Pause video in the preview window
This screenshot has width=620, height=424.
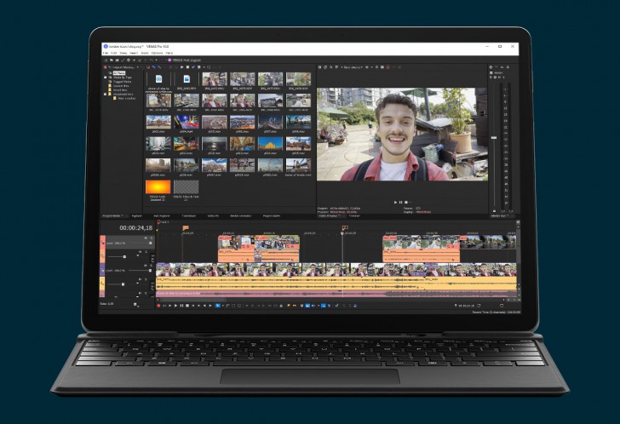(400, 202)
